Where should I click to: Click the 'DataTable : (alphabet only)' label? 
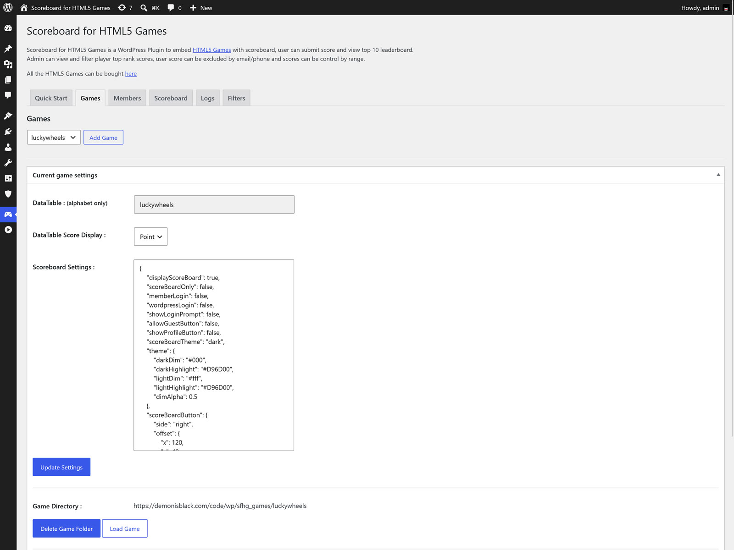point(70,203)
